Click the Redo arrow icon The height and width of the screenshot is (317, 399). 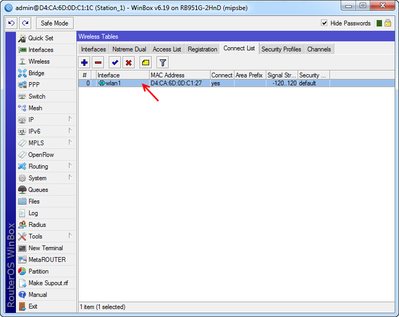coord(25,23)
